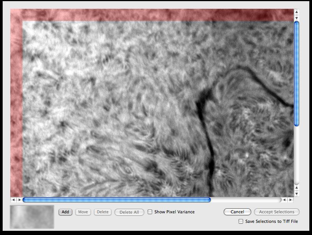Image resolution: width=312 pixels, height=235 pixels.
Task: Click the bottom down-arrow of vertical scrollbar
Action: pos(296,194)
